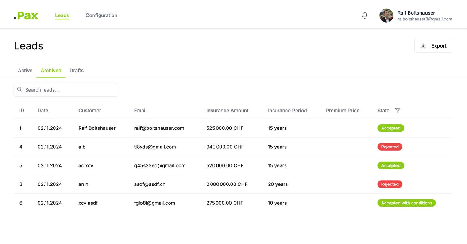Click the Accepted with conditions badge

coord(406,203)
